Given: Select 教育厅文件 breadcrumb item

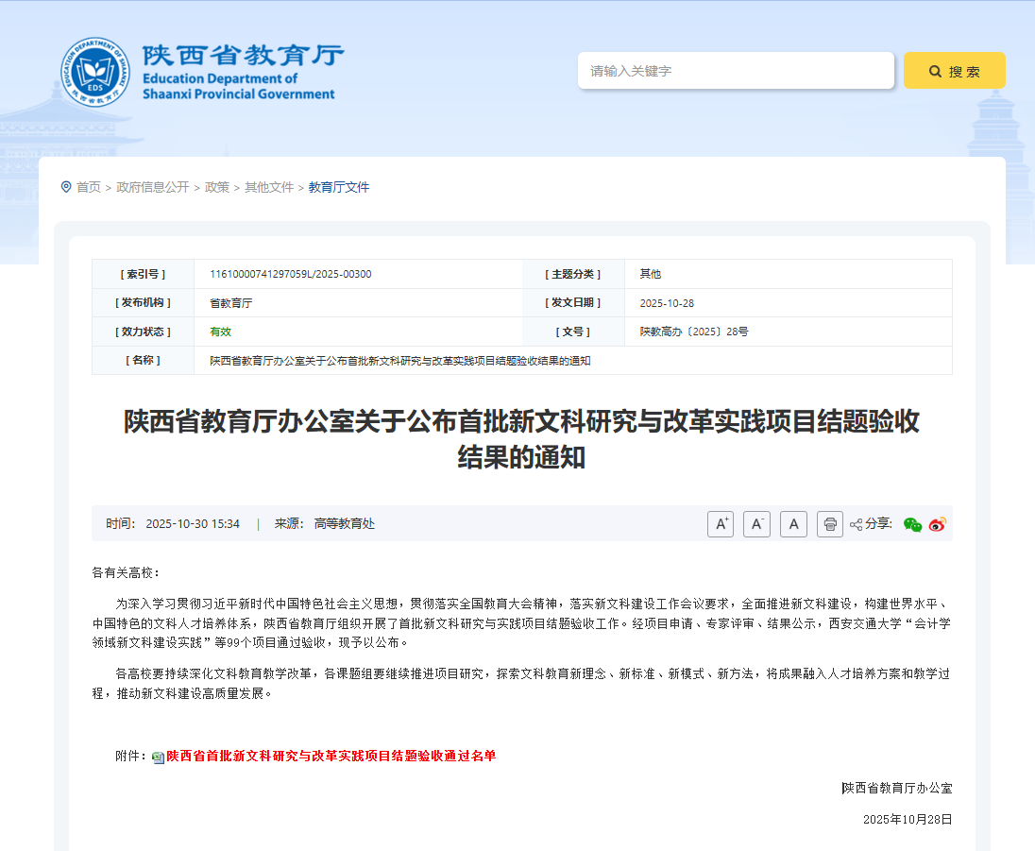Looking at the screenshot, I should pos(339,187).
